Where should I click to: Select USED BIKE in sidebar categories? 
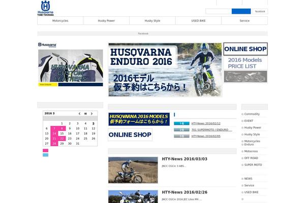[251, 192]
